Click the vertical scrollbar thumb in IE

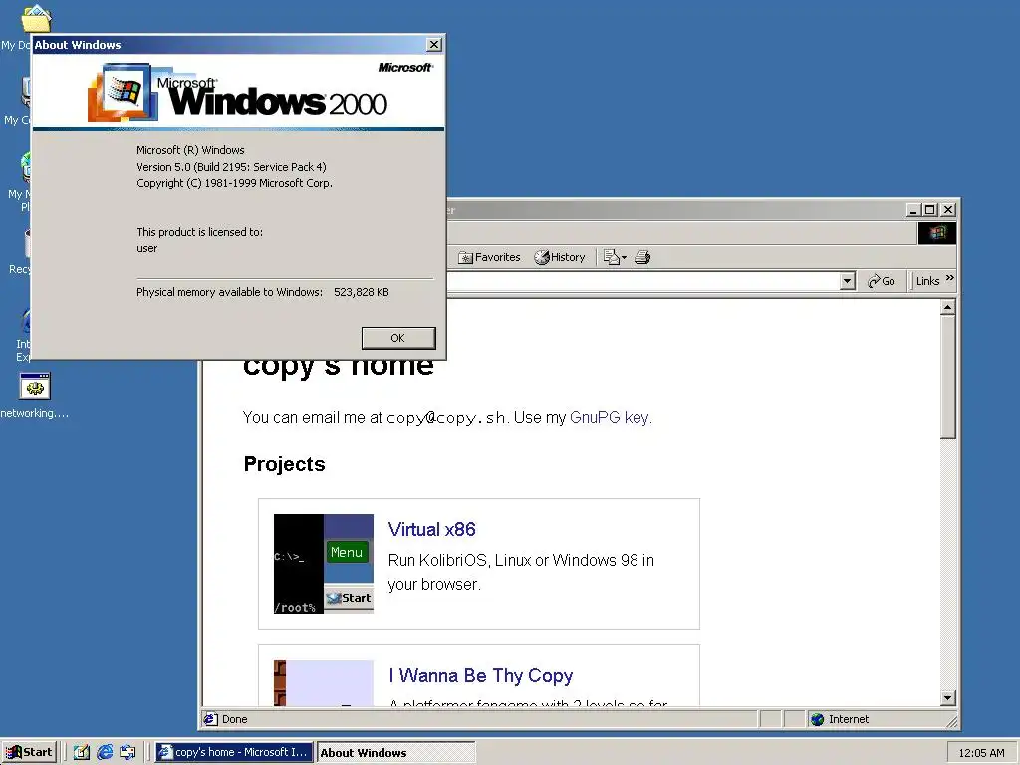tap(948, 378)
